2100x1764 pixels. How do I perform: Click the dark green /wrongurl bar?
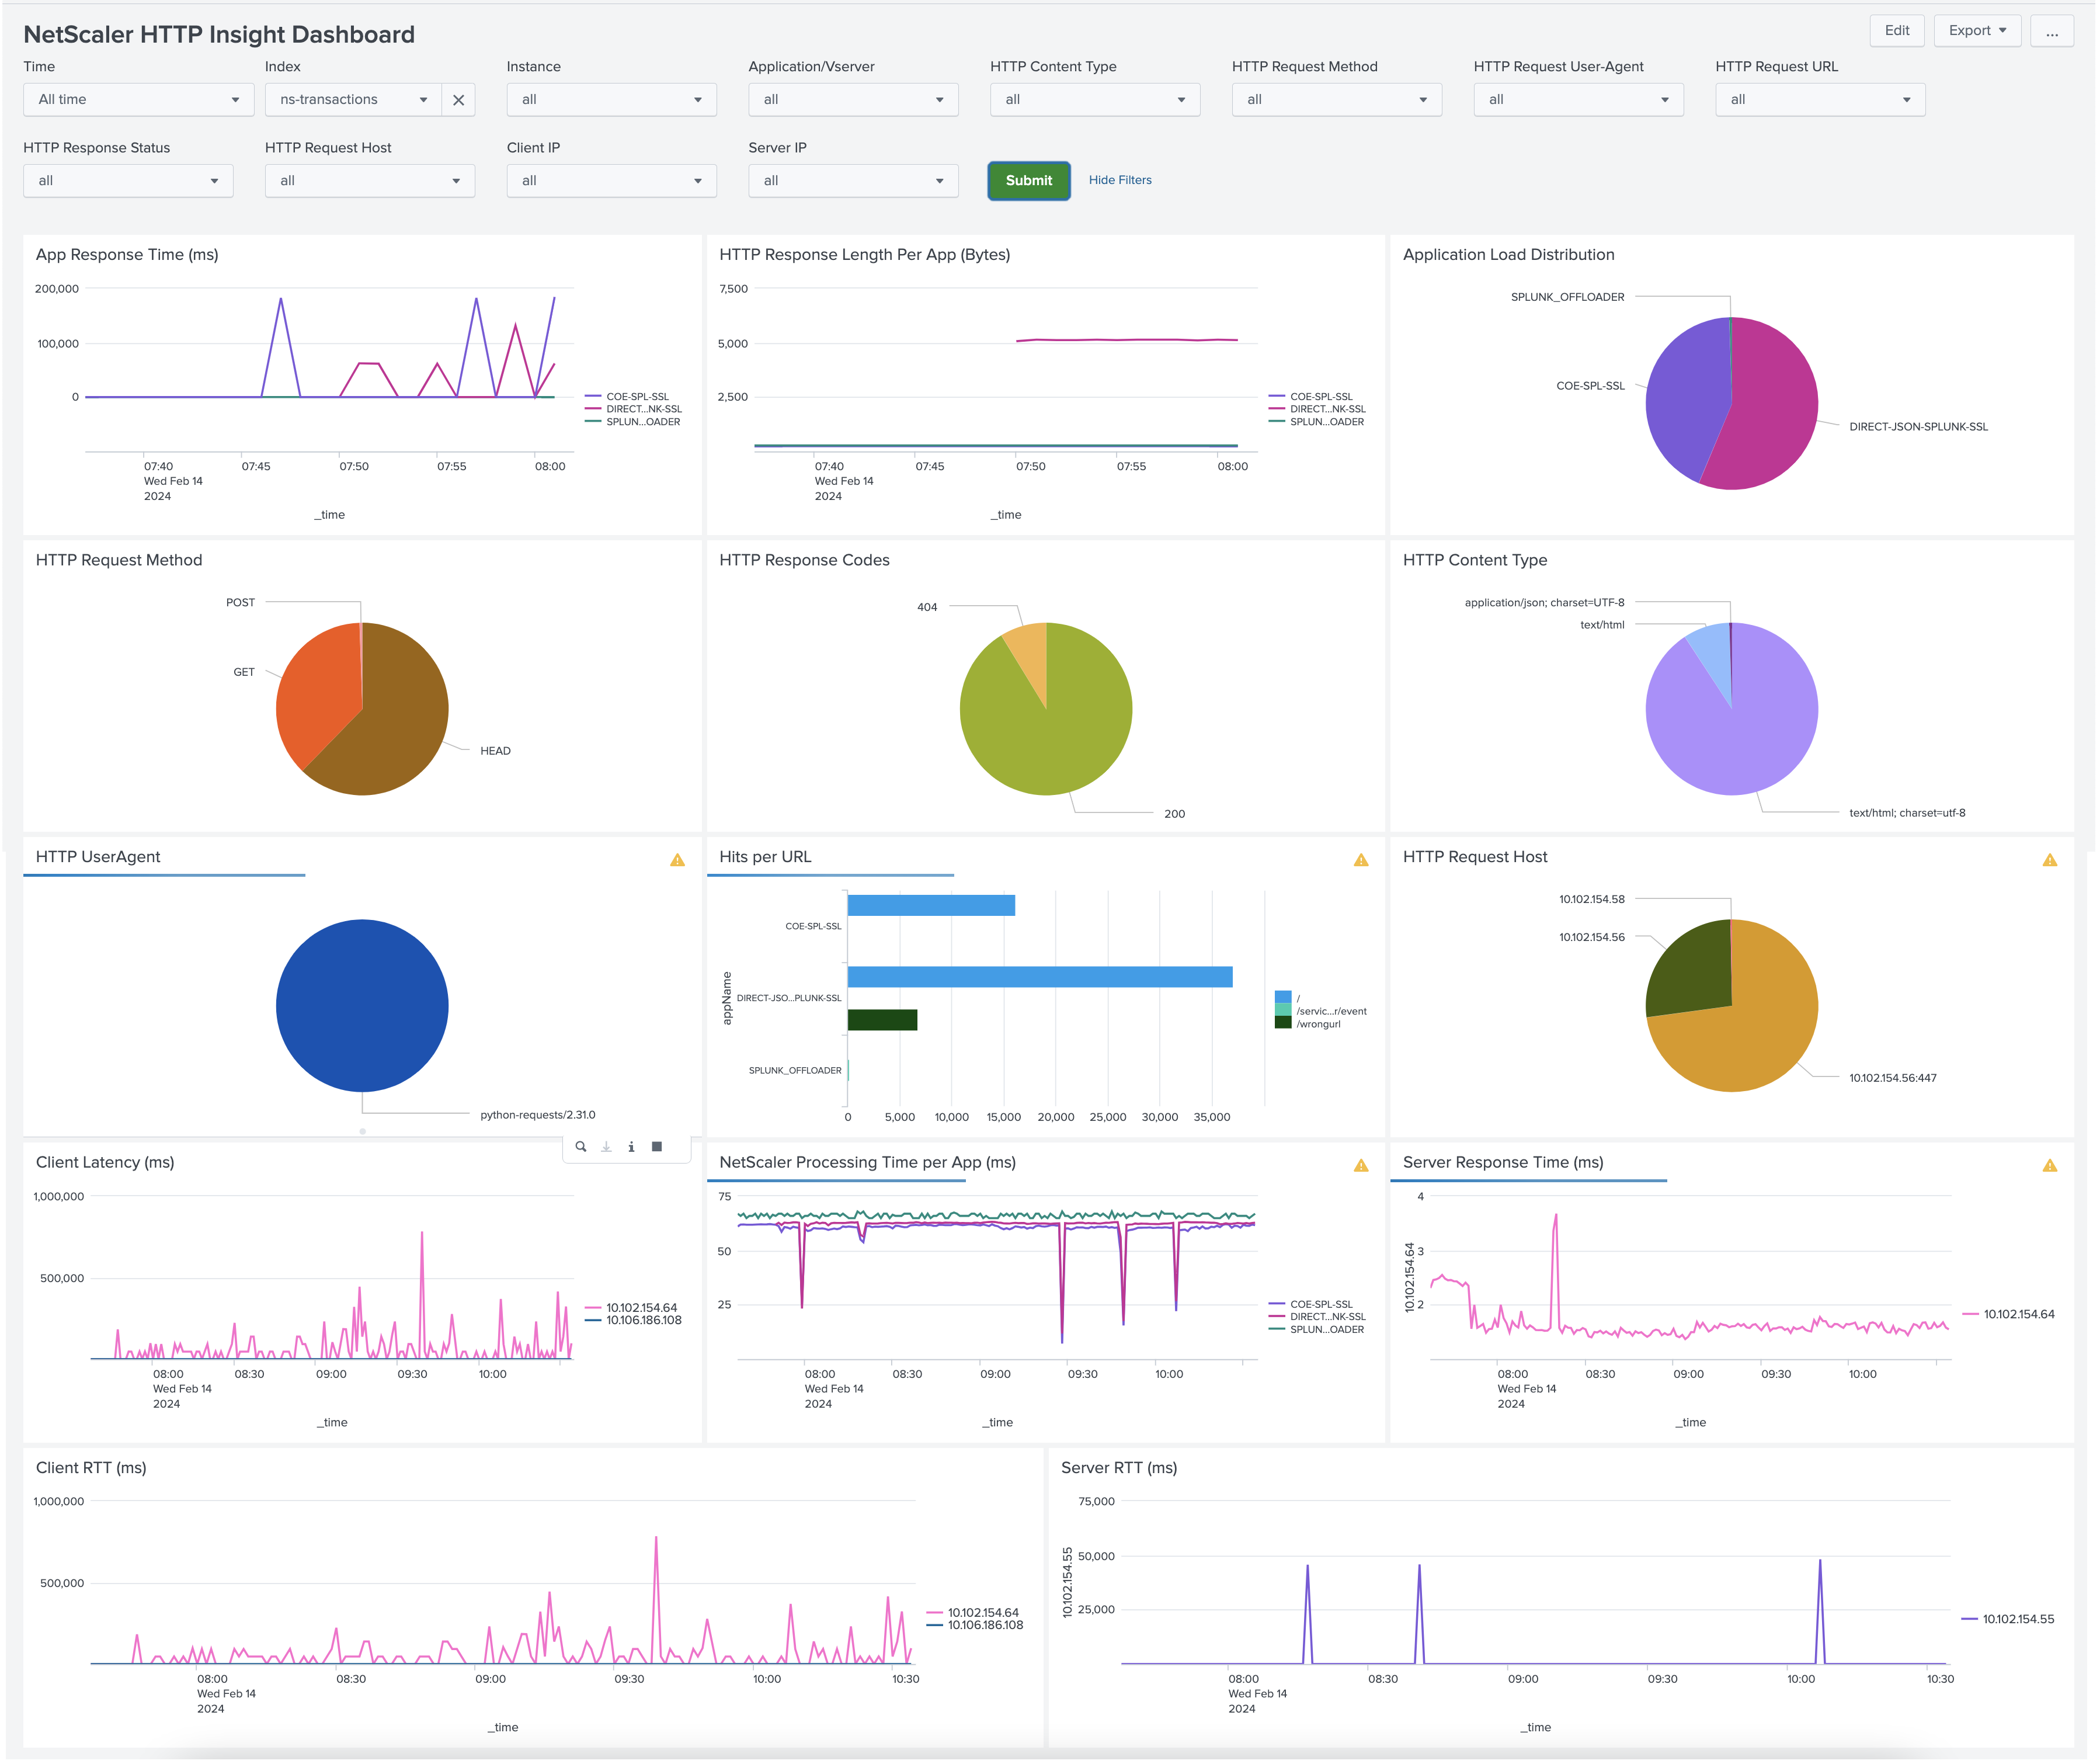(x=882, y=1020)
